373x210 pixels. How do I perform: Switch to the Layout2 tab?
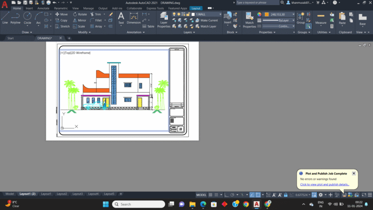62,194
